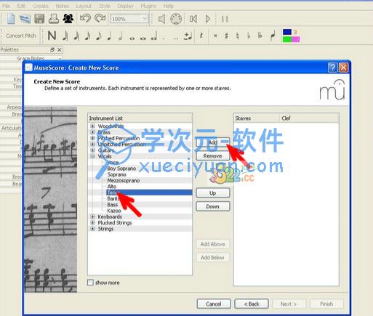Toggle note entry mode N icon
Screen dimensions: 373x316
tap(52, 36)
